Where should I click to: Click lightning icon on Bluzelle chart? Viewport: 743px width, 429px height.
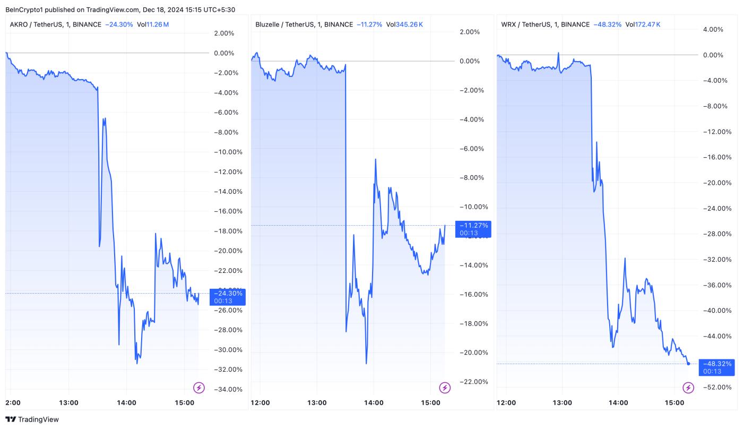click(x=445, y=388)
